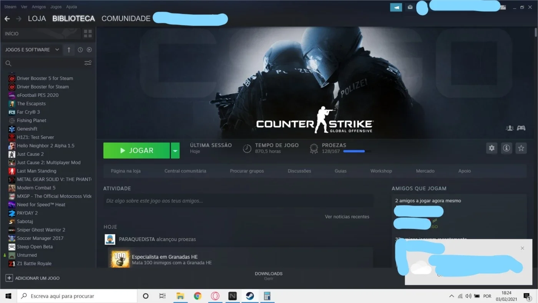Open the Workshop link
The height and width of the screenshot is (303, 538).
tap(381, 171)
